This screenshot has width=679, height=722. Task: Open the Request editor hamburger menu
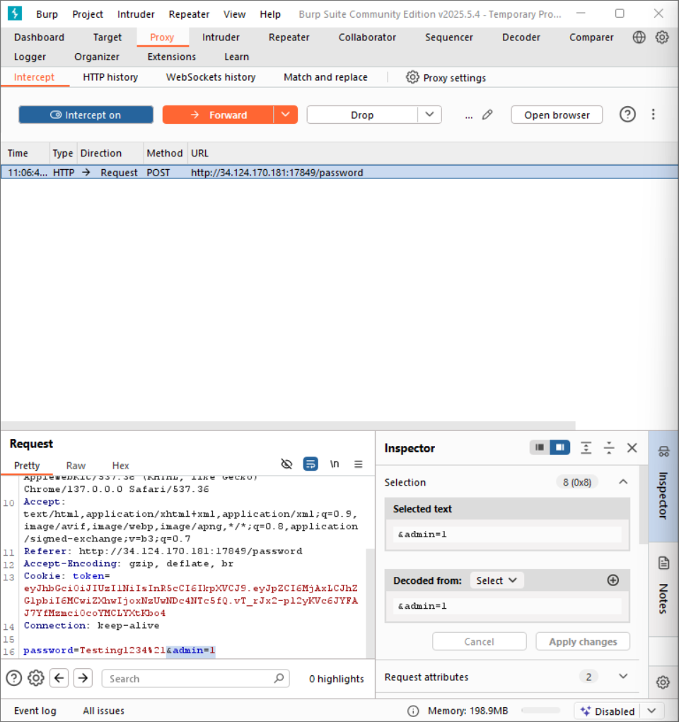(359, 464)
